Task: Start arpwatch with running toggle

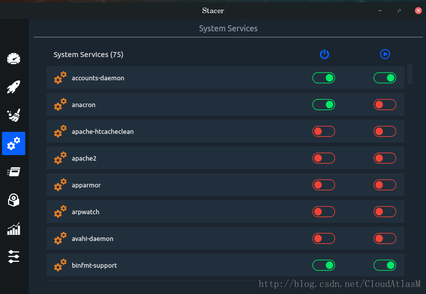Action: click(x=385, y=212)
